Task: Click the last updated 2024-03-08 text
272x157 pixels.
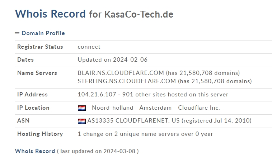Action: tap(98, 151)
